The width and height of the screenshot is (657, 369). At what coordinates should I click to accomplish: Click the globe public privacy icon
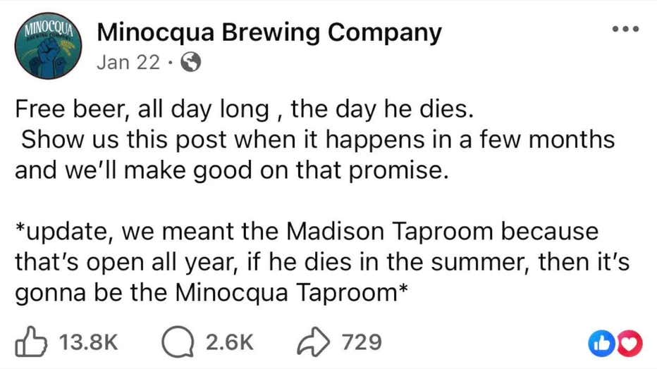coord(190,64)
